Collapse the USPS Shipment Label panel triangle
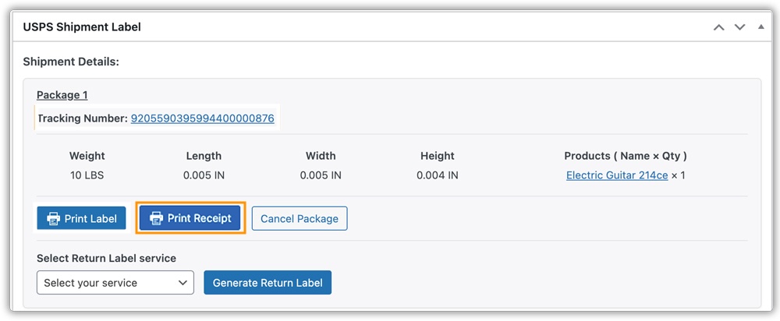The width and height of the screenshot is (780, 321). [x=761, y=26]
